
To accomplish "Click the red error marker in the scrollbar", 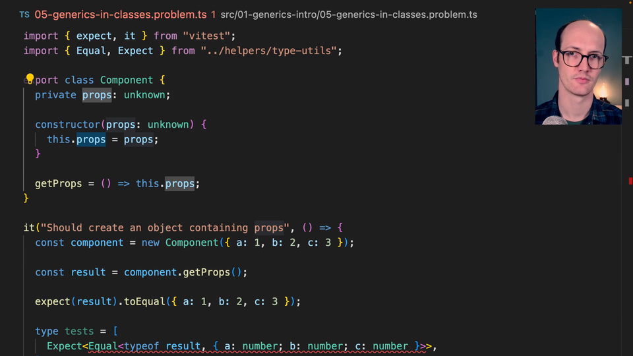I will pyautogui.click(x=629, y=181).
